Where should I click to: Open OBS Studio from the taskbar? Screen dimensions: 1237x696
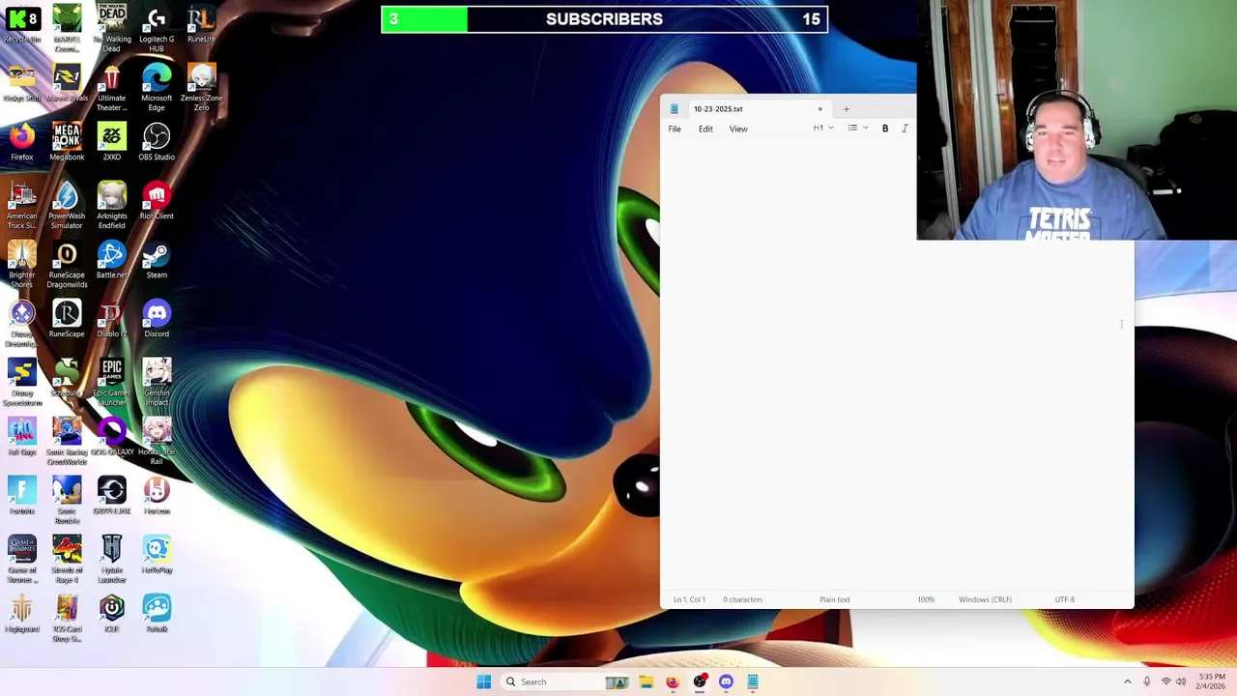(700, 681)
